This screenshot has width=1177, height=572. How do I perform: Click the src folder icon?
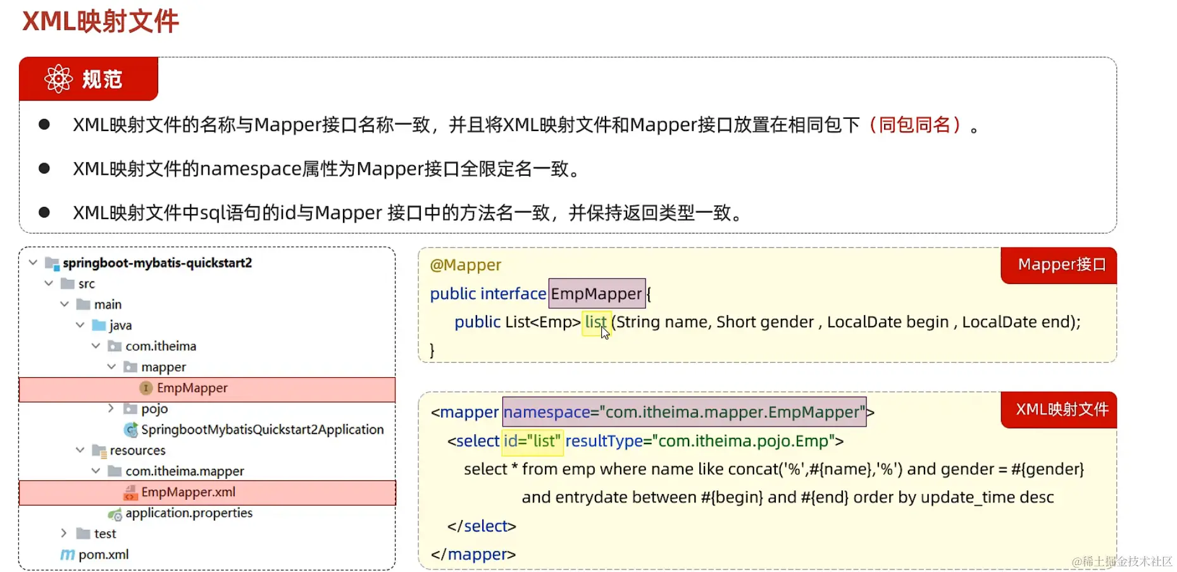point(68,283)
